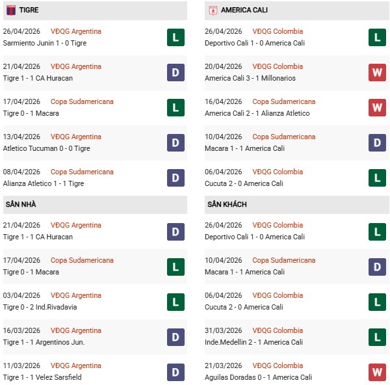Click D badge for Atletico Tucuman match
Screen dimensions: 390x385
point(175,142)
